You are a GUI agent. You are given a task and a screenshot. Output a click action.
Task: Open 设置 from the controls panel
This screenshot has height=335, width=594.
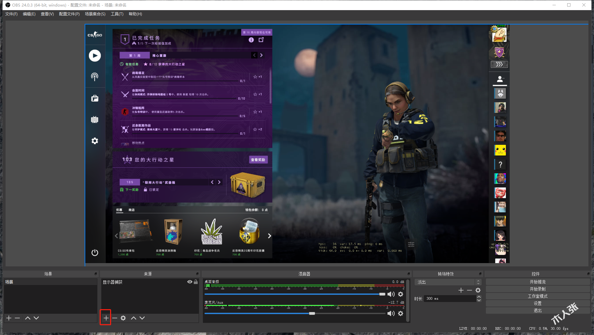[537, 303]
